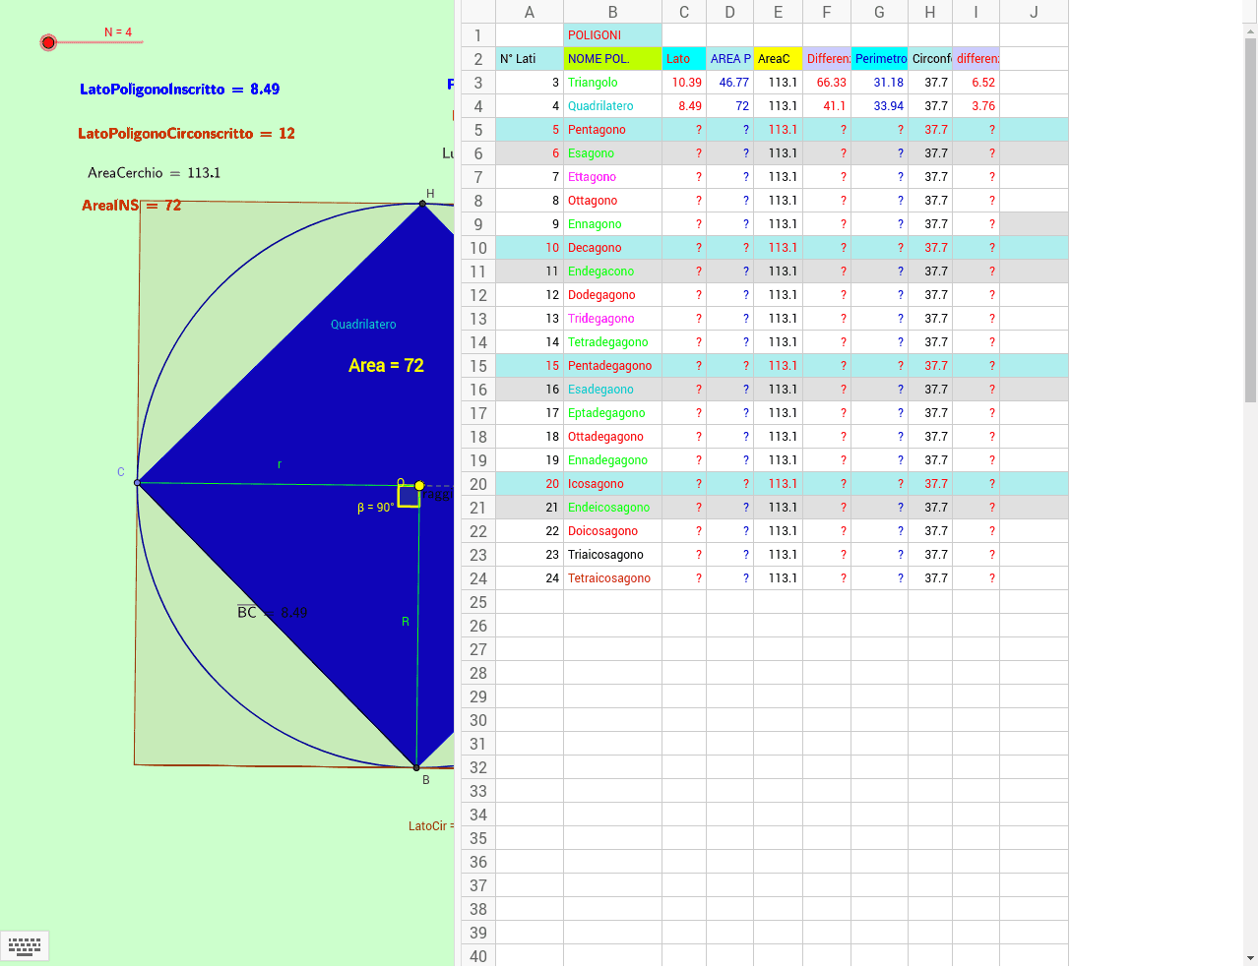Select column D header
Viewport: 1260px width, 968px height.
pyautogui.click(x=730, y=12)
